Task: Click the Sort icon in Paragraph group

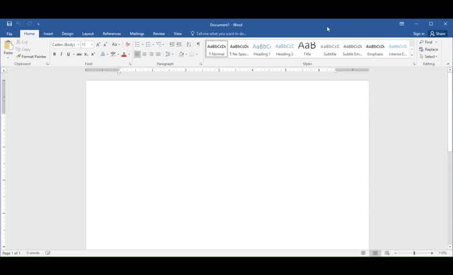Action: 189,45
